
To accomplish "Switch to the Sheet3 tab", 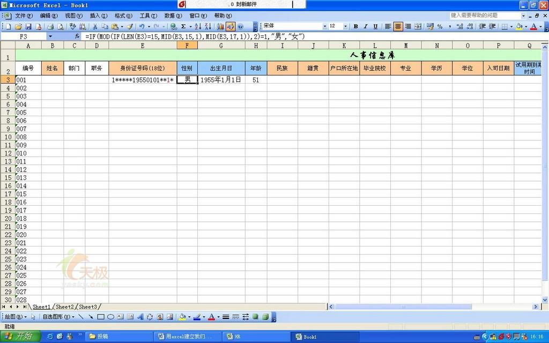I will [87, 307].
